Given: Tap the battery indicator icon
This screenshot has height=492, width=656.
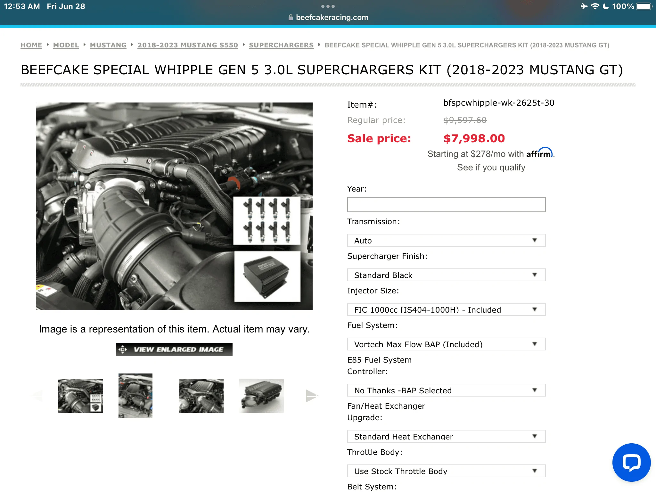Looking at the screenshot, I should point(644,6).
